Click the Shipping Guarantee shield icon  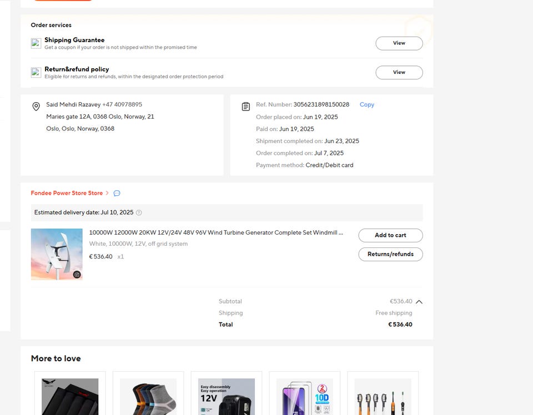coord(36,43)
